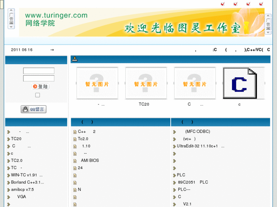Tick the checkbox below the login button

[37, 95]
